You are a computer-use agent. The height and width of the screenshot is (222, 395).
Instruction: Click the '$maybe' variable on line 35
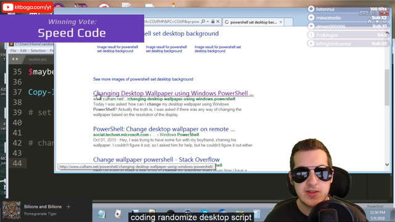pos(41,72)
